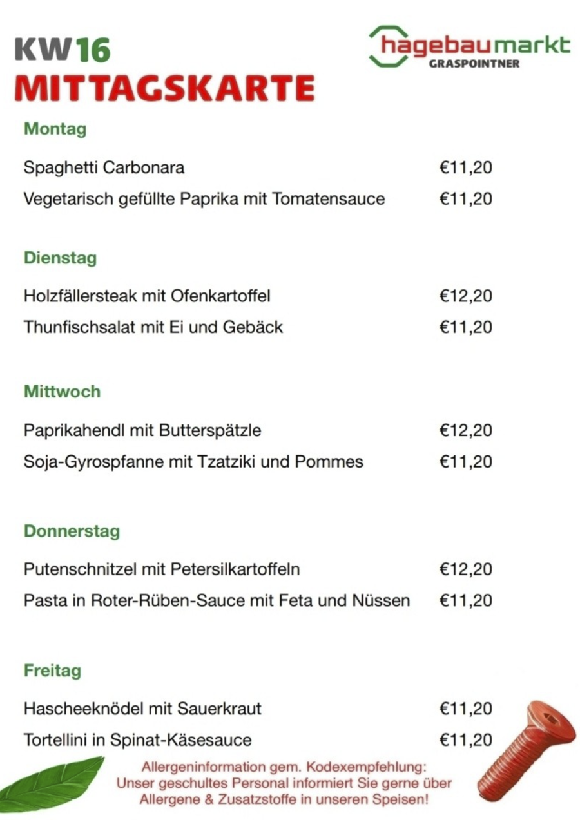The width and height of the screenshot is (580, 820).
Task: Click the GRASPOINTNER text under the logo
Action: tap(474, 64)
